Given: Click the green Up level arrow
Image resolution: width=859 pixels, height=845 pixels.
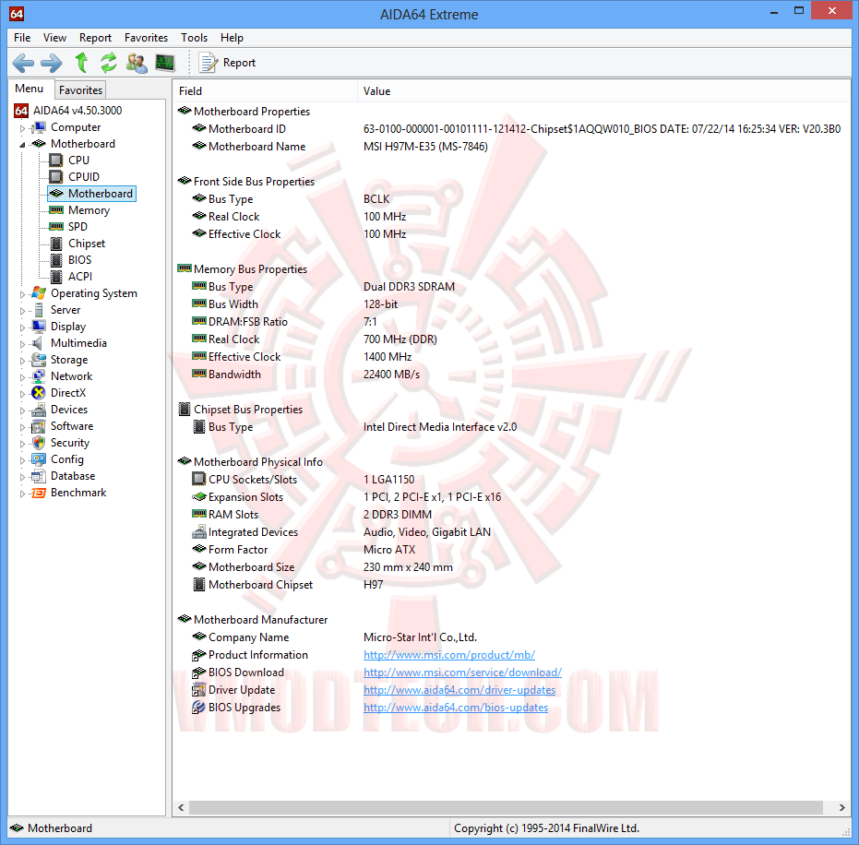Looking at the screenshot, I should pyautogui.click(x=81, y=63).
